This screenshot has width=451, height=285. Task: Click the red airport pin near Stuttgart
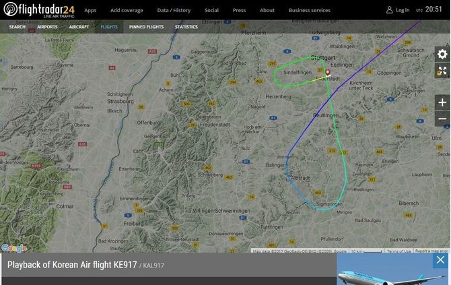pyautogui.click(x=327, y=72)
